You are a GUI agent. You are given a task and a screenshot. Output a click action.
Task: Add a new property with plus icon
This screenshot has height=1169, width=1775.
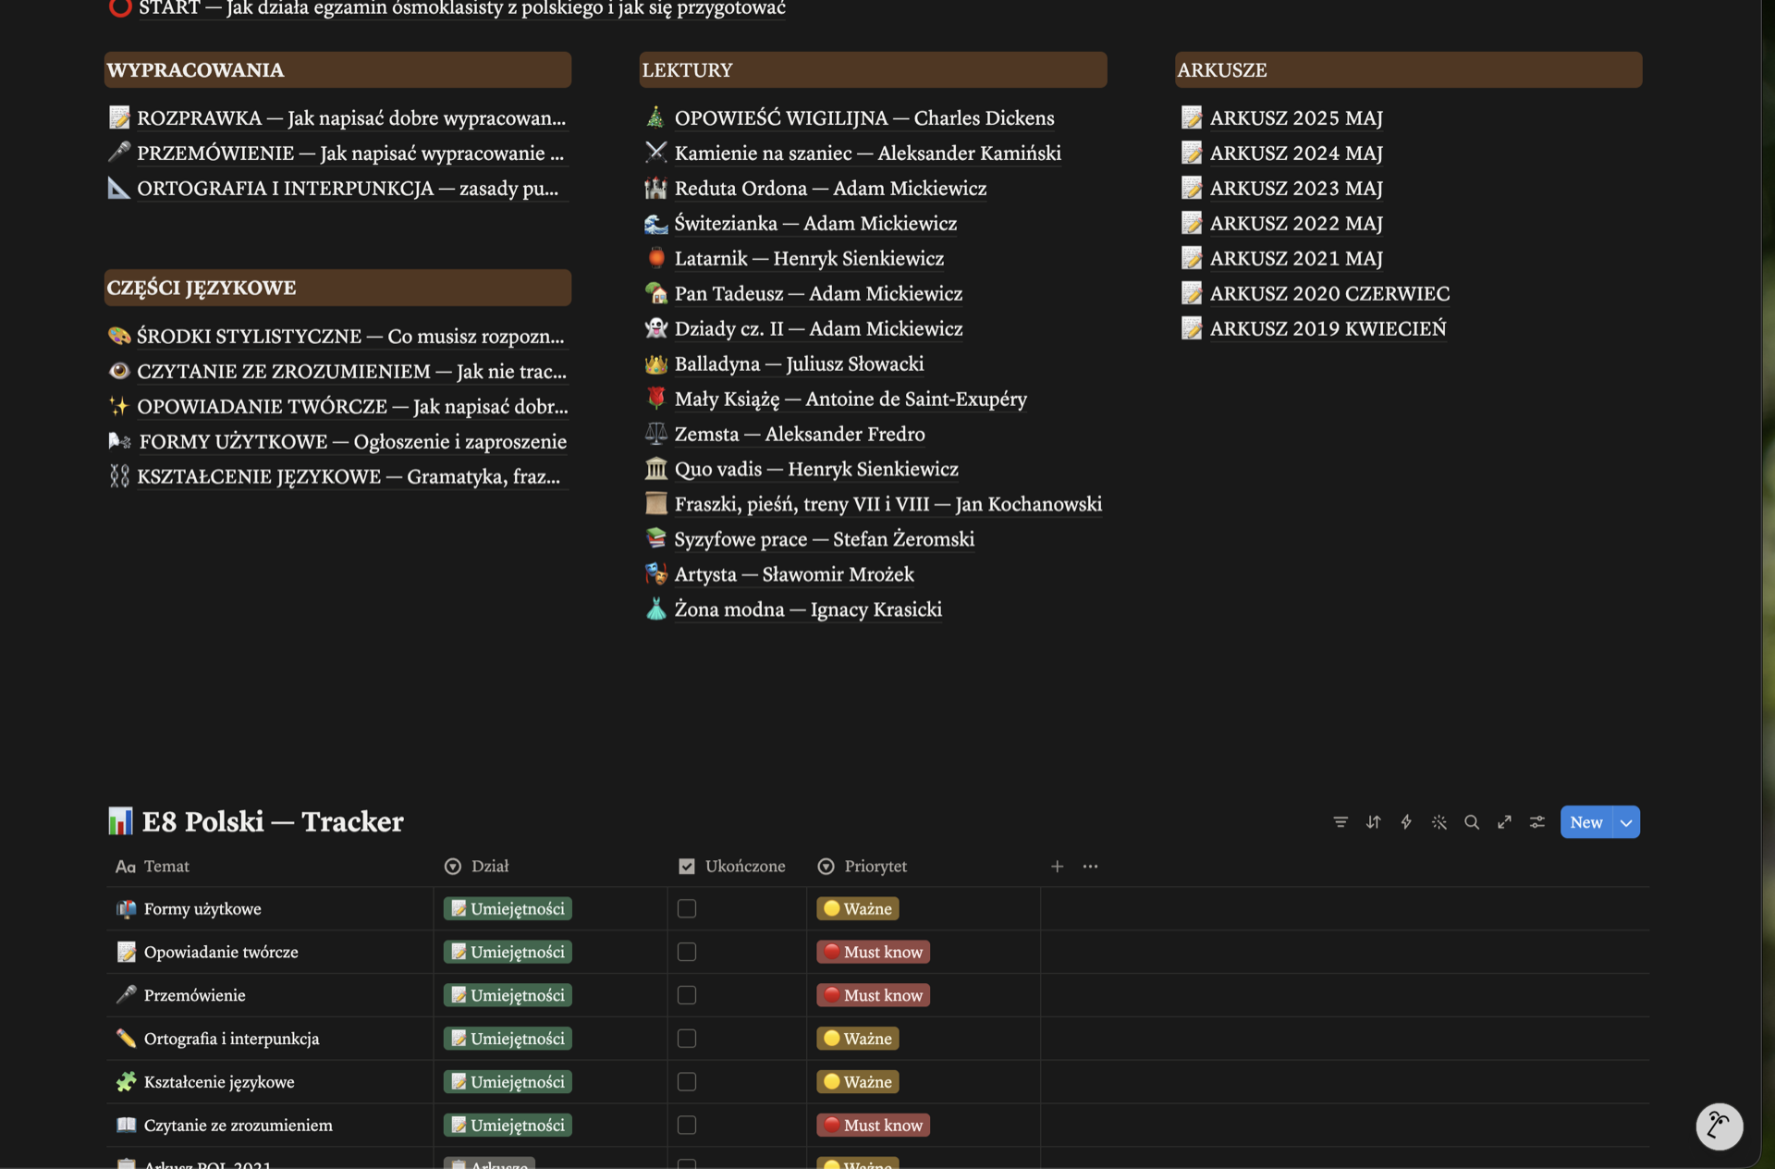click(1058, 867)
